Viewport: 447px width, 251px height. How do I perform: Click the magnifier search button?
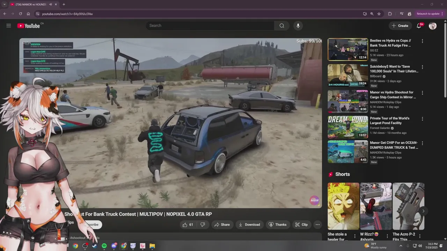click(x=282, y=25)
